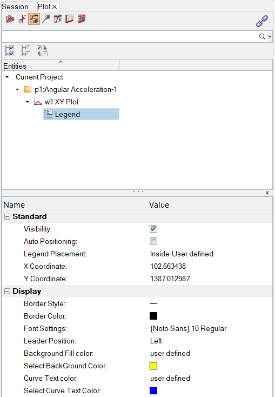Select the Current Project tree item
Image resolution: width=275 pixels, height=397 pixels.
click(x=39, y=77)
